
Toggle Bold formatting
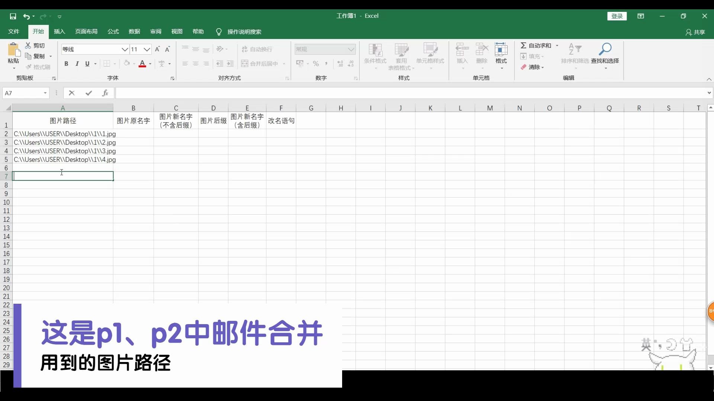pos(66,63)
